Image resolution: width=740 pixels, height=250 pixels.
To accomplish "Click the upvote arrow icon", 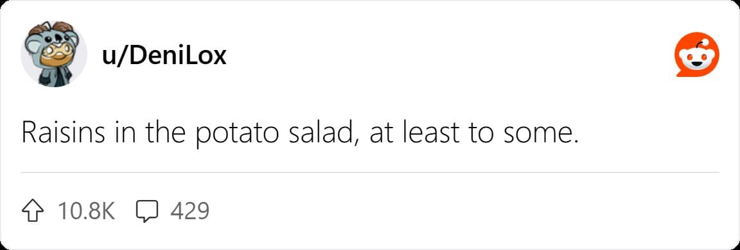I will point(34,212).
